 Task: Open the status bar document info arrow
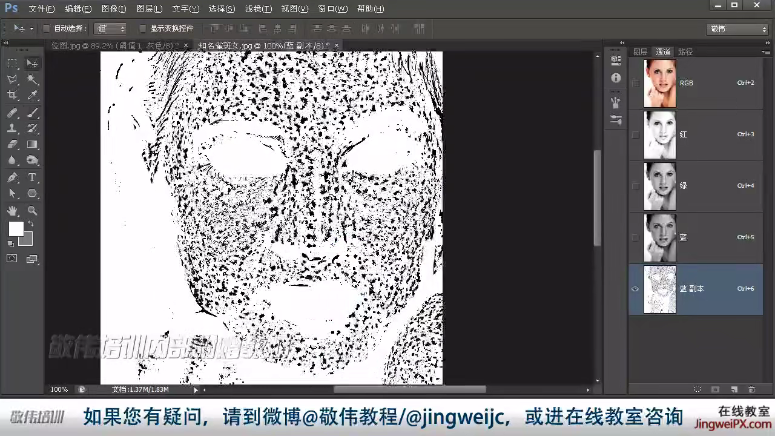tap(195, 390)
